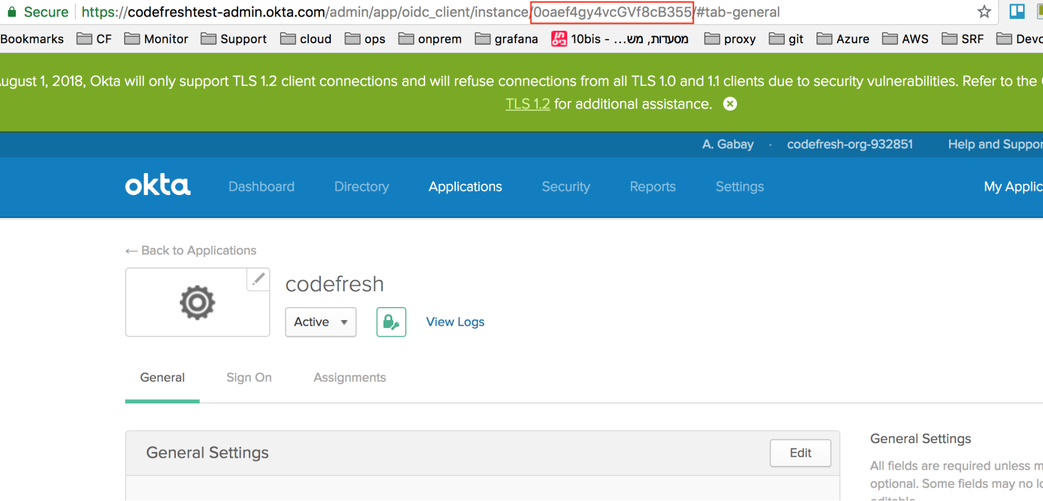Click the Trello extension icon

click(1016, 11)
